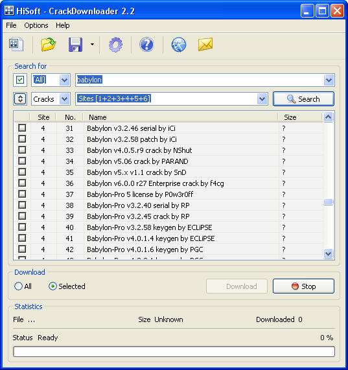Sort by the Name column header
Viewport: 348px width, 370px height.
click(x=181, y=117)
